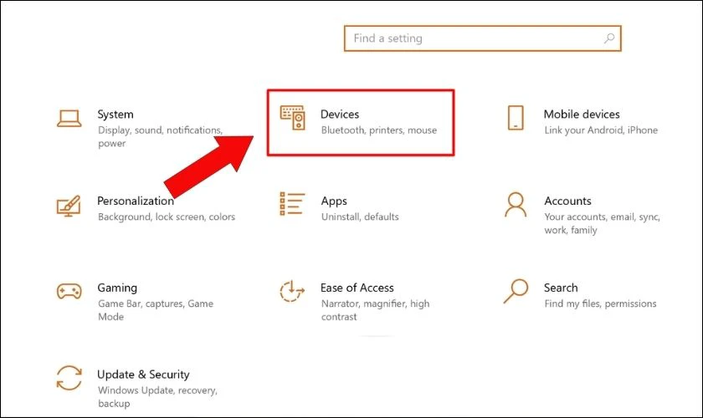703x418 pixels.
Task: Open the Devices settings title
Action: (x=340, y=115)
